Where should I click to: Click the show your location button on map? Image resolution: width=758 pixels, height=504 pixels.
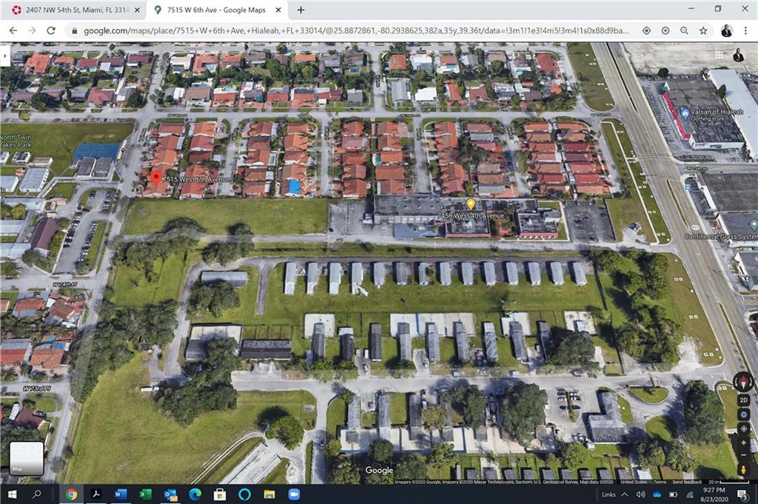tap(743, 429)
